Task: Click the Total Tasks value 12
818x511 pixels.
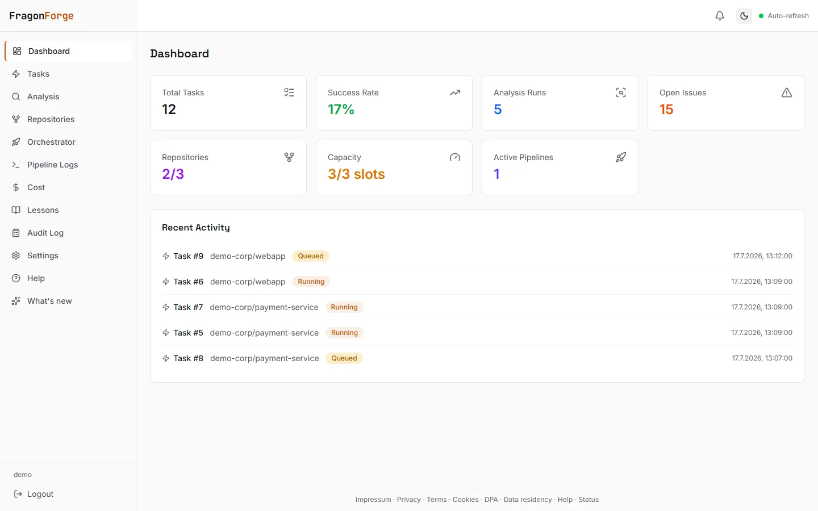Action: click(x=169, y=110)
